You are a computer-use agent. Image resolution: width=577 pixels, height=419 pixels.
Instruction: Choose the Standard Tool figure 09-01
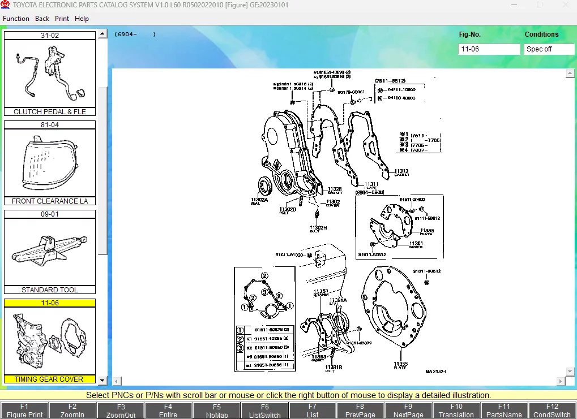50,252
